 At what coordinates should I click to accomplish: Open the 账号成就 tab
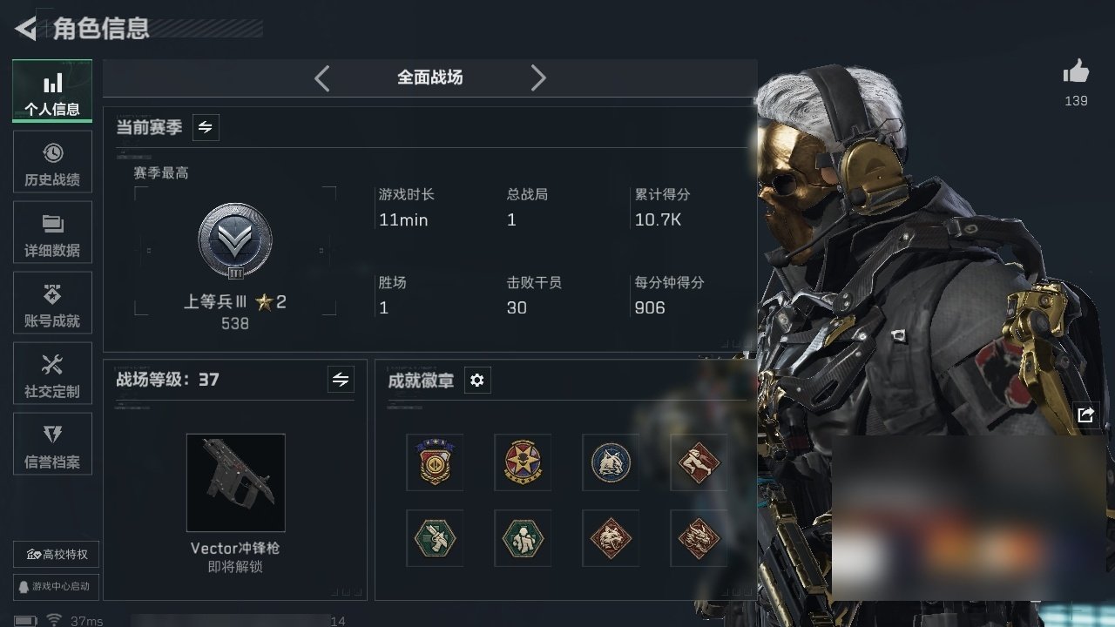pyautogui.click(x=52, y=304)
